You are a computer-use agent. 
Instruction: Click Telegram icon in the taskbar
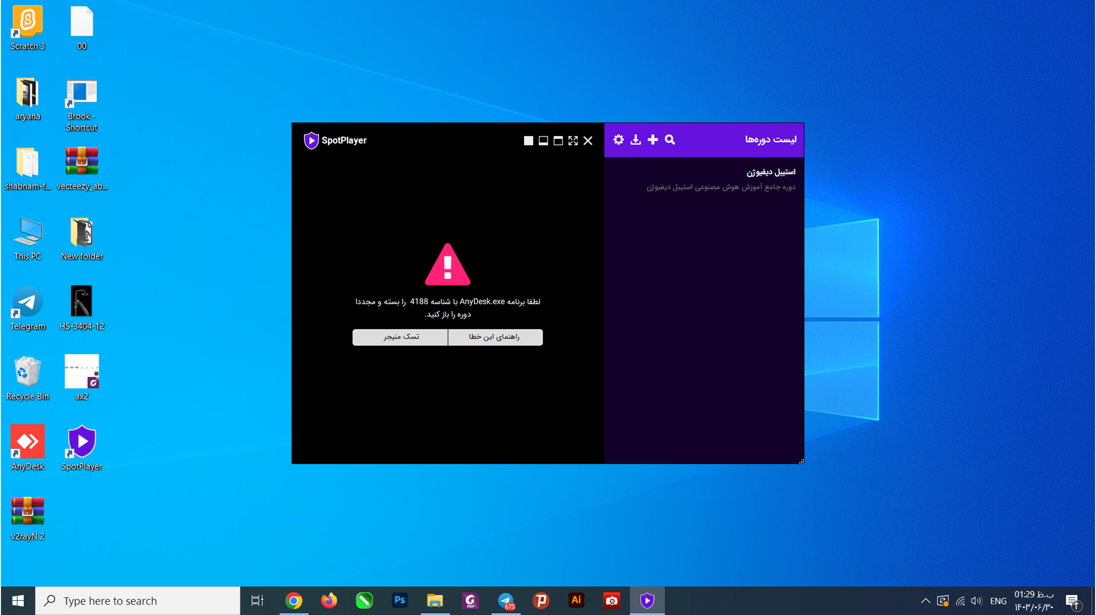(x=506, y=601)
